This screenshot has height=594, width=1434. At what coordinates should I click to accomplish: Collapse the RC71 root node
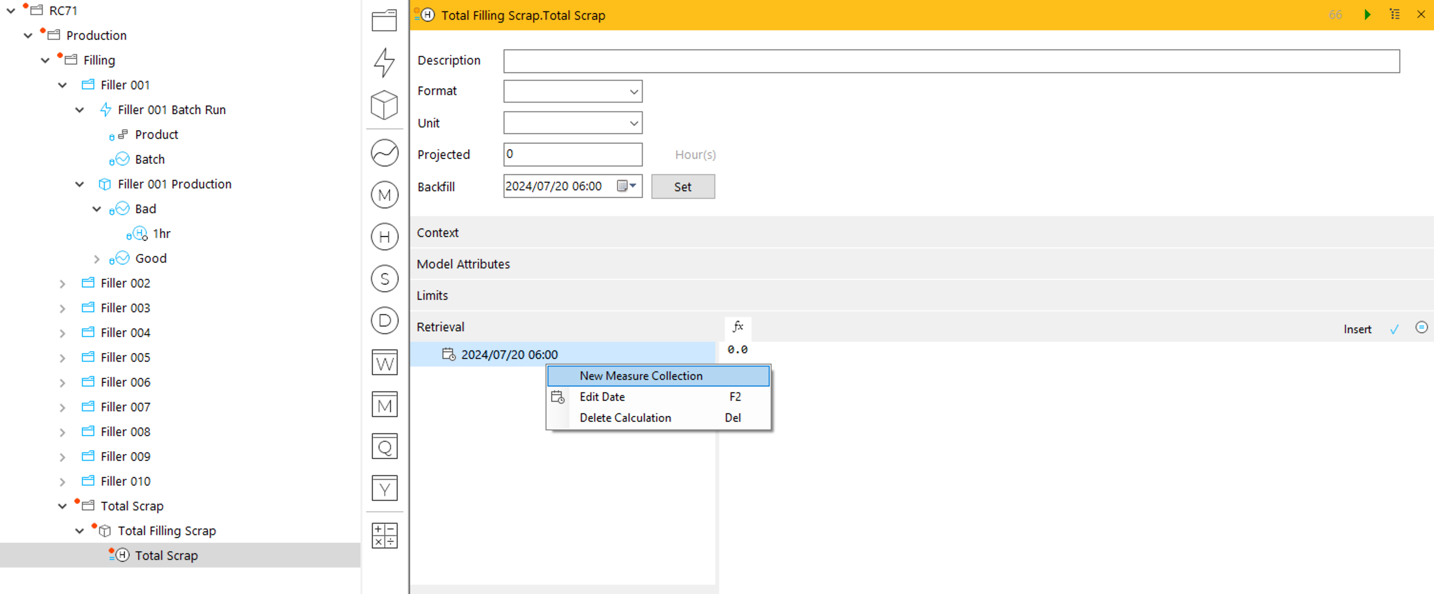coord(11,11)
